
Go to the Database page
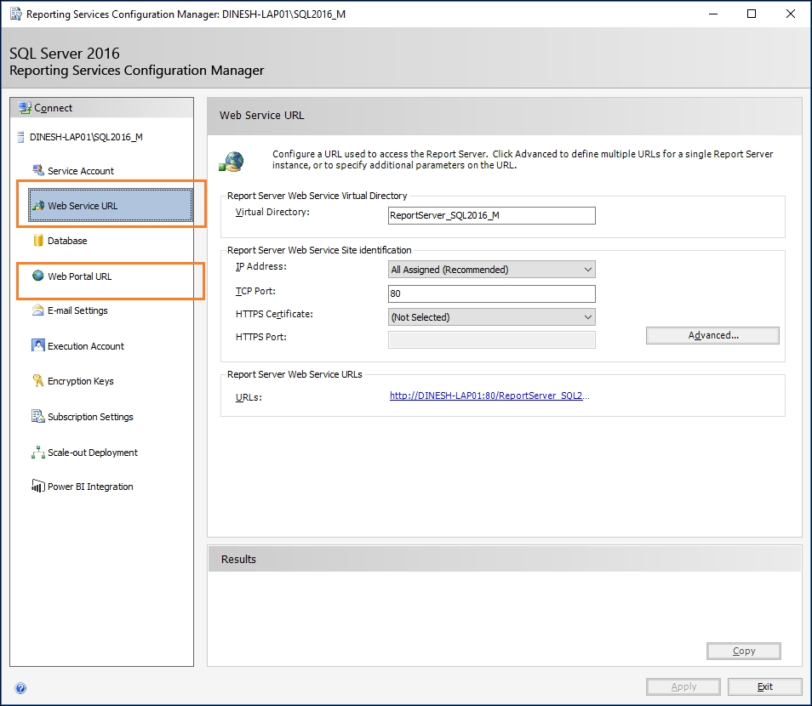pos(67,241)
